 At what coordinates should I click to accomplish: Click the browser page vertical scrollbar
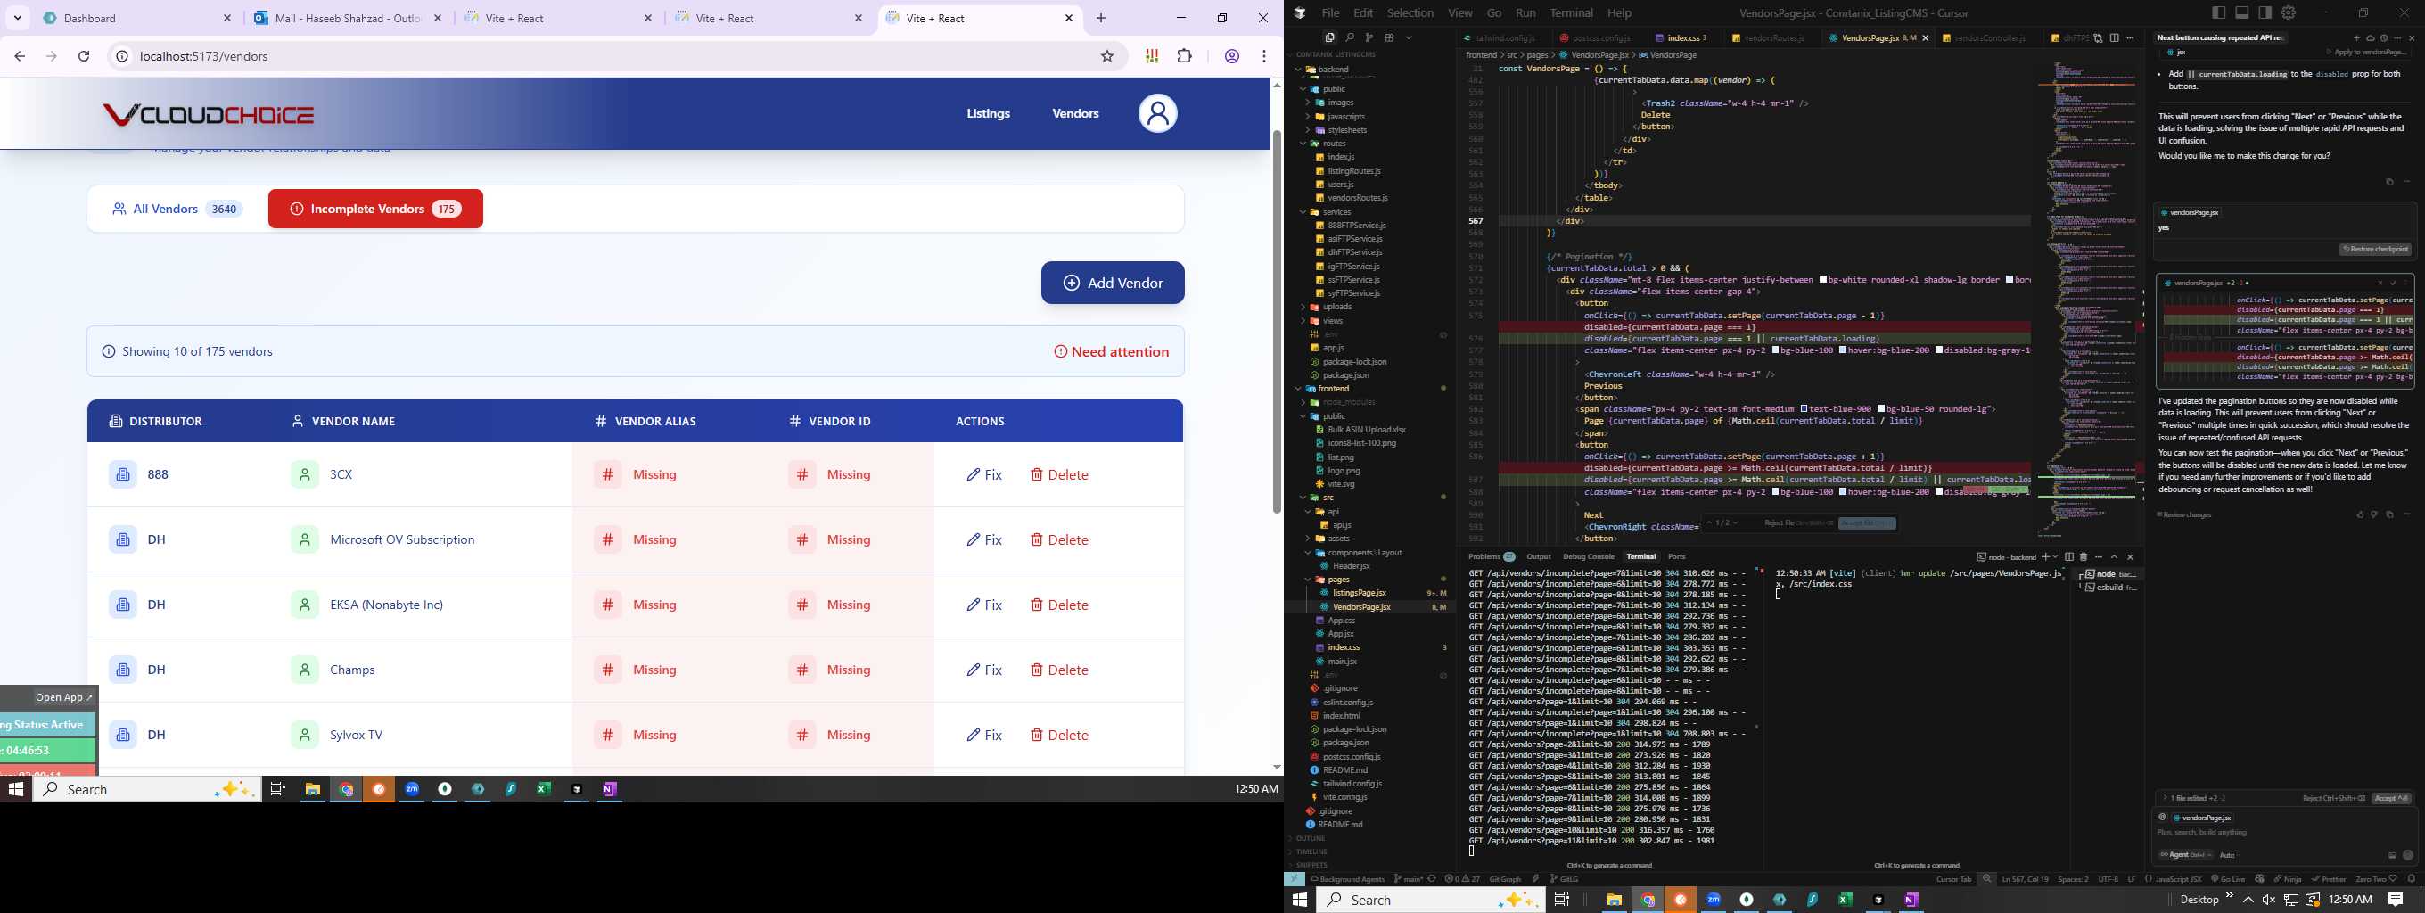1277,320
